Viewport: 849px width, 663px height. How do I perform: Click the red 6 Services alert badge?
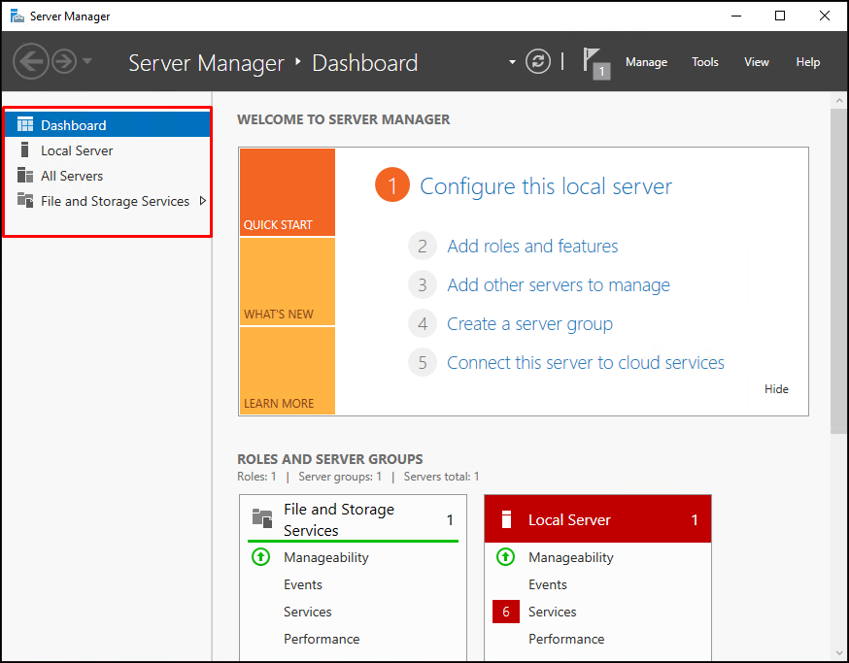(x=506, y=612)
